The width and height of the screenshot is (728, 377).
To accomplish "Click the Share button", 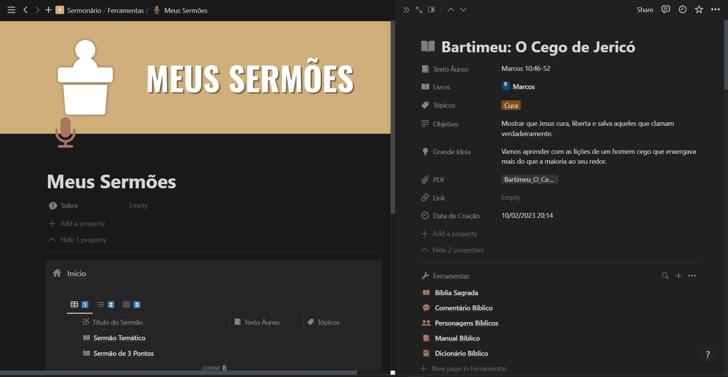I will (645, 10).
